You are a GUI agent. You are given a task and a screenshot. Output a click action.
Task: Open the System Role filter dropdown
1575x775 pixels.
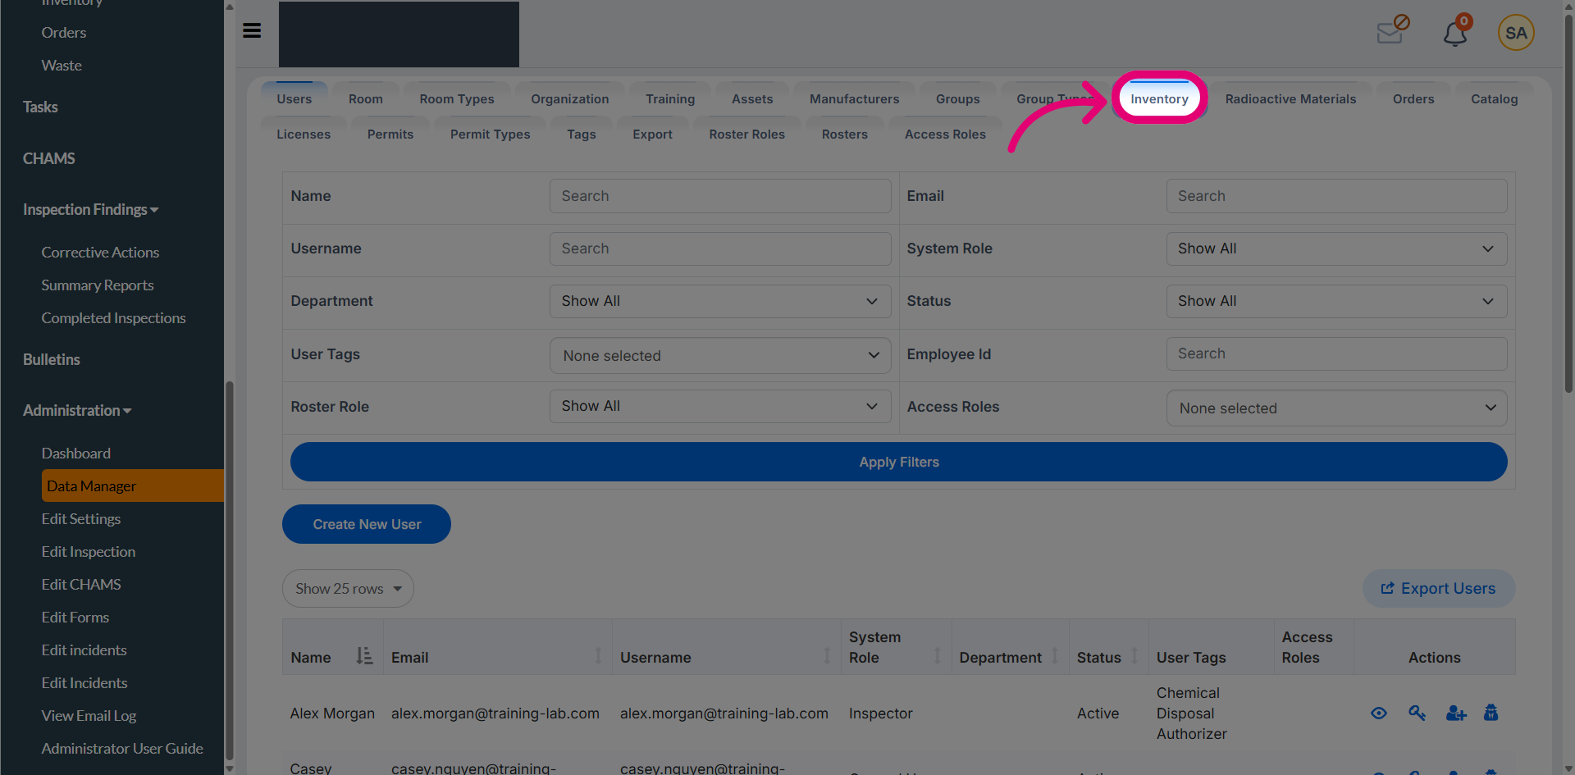[x=1336, y=248]
